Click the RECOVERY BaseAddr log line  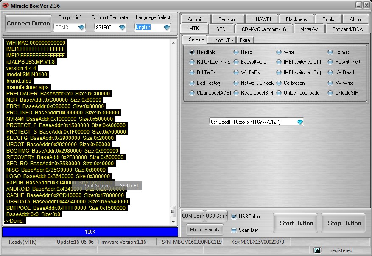[65, 157]
